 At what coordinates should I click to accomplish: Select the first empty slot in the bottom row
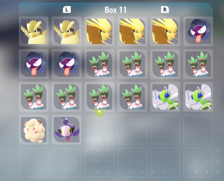pos(34,162)
